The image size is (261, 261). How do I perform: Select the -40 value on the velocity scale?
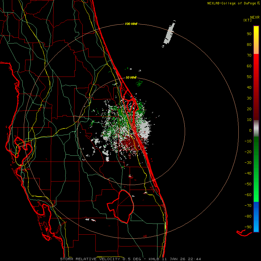click(248, 173)
